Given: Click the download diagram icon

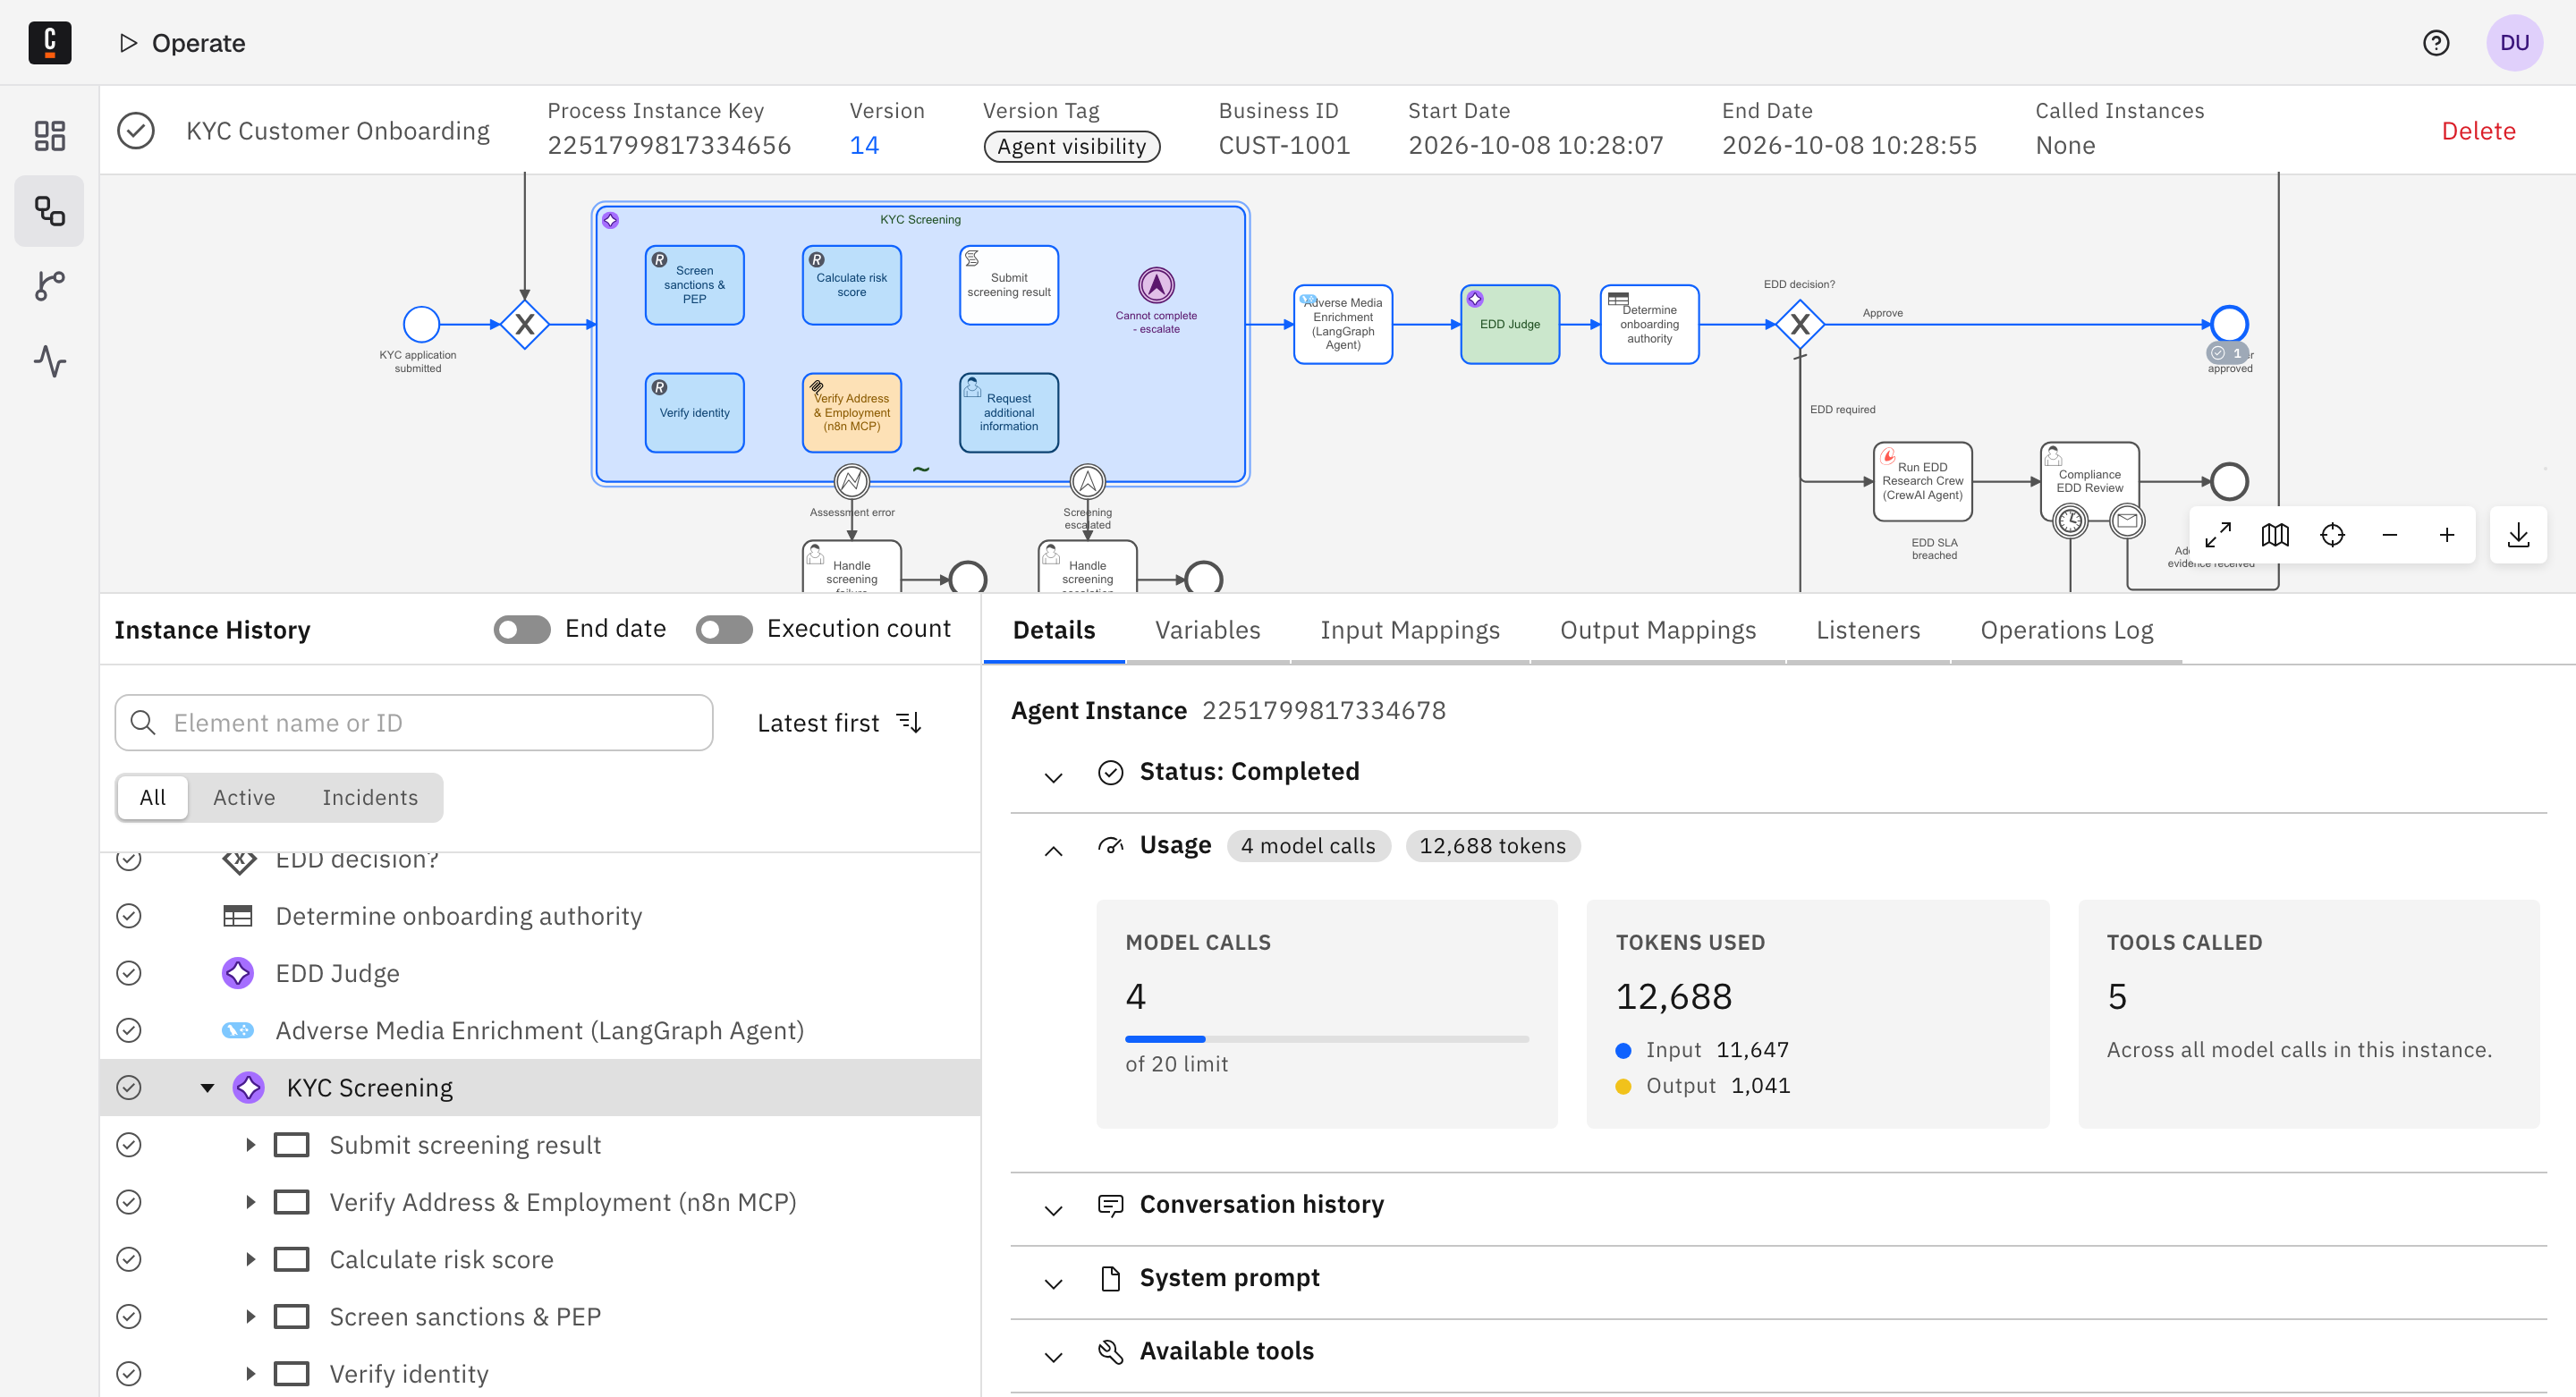Looking at the screenshot, I should click(2517, 535).
